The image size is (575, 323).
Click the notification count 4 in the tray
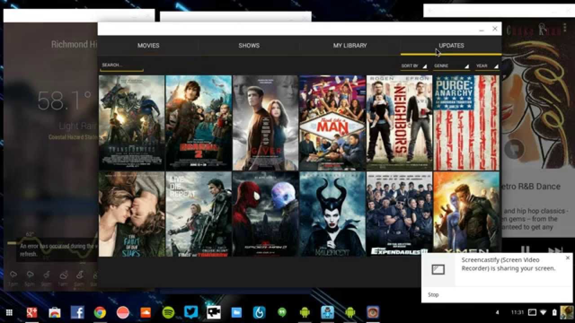[497, 312]
